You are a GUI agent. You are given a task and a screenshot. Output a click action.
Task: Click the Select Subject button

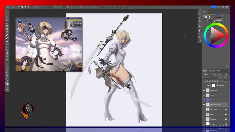(x=106, y=7)
